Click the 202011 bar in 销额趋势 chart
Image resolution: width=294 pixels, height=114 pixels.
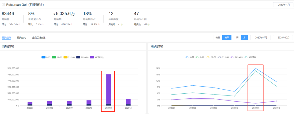[x=108, y=90]
